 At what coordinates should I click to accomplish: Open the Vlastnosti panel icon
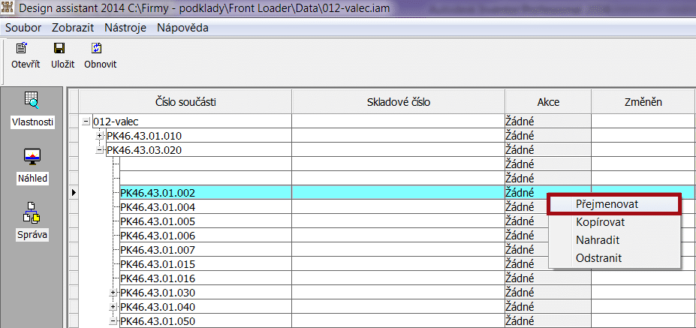pyautogui.click(x=32, y=100)
